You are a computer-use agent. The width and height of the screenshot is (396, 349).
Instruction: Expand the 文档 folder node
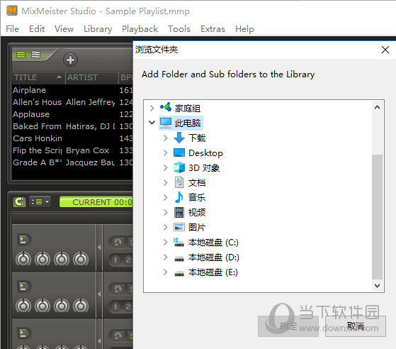[166, 182]
